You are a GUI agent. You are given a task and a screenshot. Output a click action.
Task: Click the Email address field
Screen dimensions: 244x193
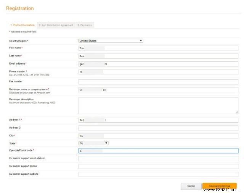[x=158, y=64]
